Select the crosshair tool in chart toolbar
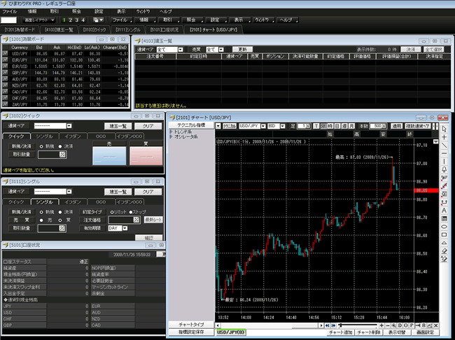The image size is (455, 340). [x=444, y=137]
